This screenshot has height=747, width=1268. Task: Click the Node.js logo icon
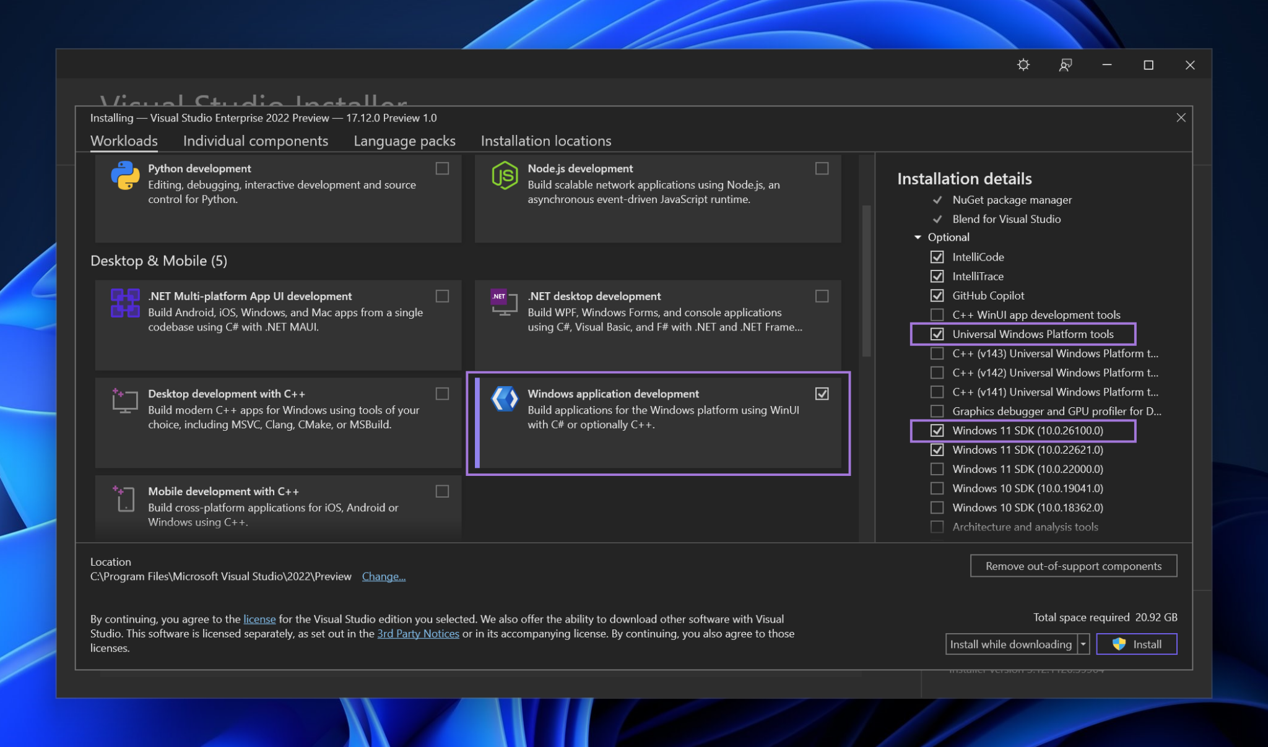tap(505, 175)
